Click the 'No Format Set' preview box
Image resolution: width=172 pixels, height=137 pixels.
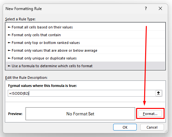[80, 114]
